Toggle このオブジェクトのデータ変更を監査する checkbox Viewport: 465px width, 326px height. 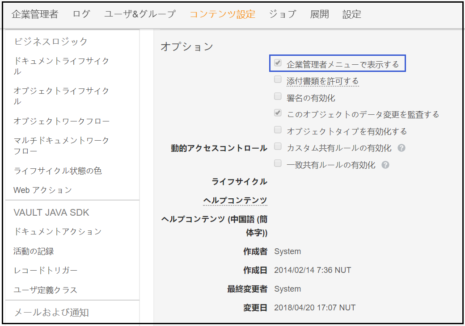point(278,113)
